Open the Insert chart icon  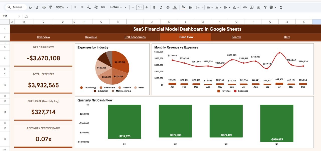click(x=258, y=7)
